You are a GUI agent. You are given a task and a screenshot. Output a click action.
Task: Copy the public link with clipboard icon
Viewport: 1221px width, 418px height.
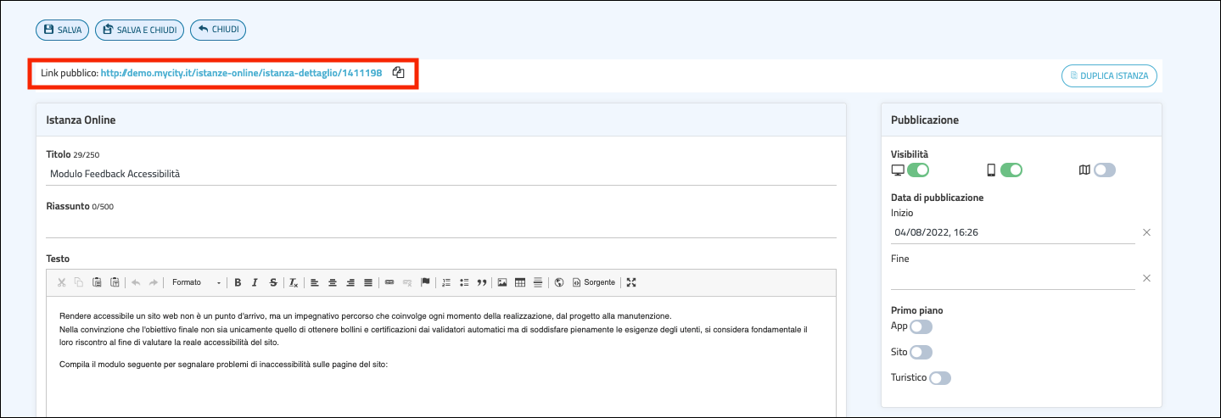pos(398,73)
